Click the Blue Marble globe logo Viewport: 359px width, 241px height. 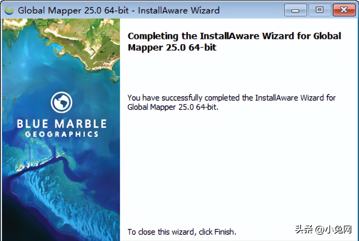click(61, 102)
